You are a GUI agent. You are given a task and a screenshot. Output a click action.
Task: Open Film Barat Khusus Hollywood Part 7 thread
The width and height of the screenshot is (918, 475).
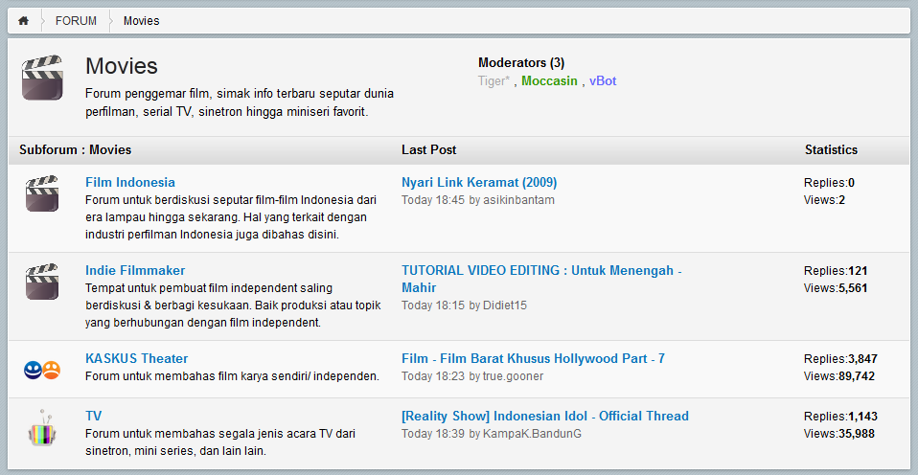click(x=533, y=358)
